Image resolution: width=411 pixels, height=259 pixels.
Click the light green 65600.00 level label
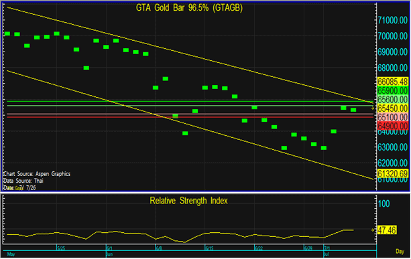coord(393,100)
